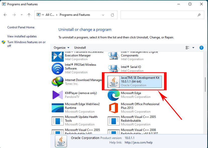The image size is (208, 148).
Task: Click 'Microsoft Edge WebView2 Runtime' name text
Action: (82, 106)
